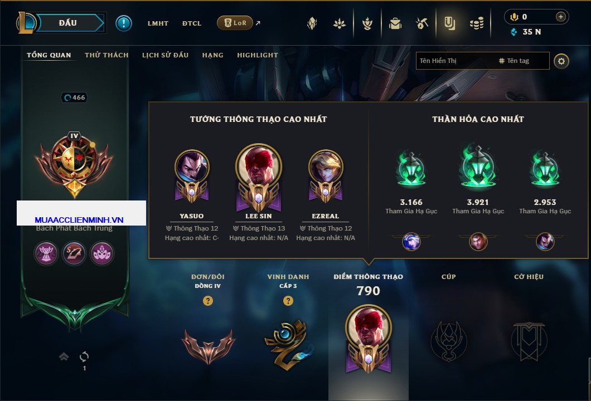Open the LoR external launcher button
The height and width of the screenshot is (401, 591).
coord(235,23)
